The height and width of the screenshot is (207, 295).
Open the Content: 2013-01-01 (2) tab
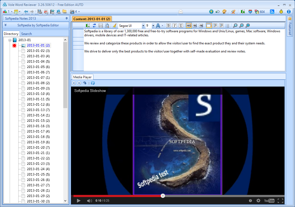coord(92,19)
